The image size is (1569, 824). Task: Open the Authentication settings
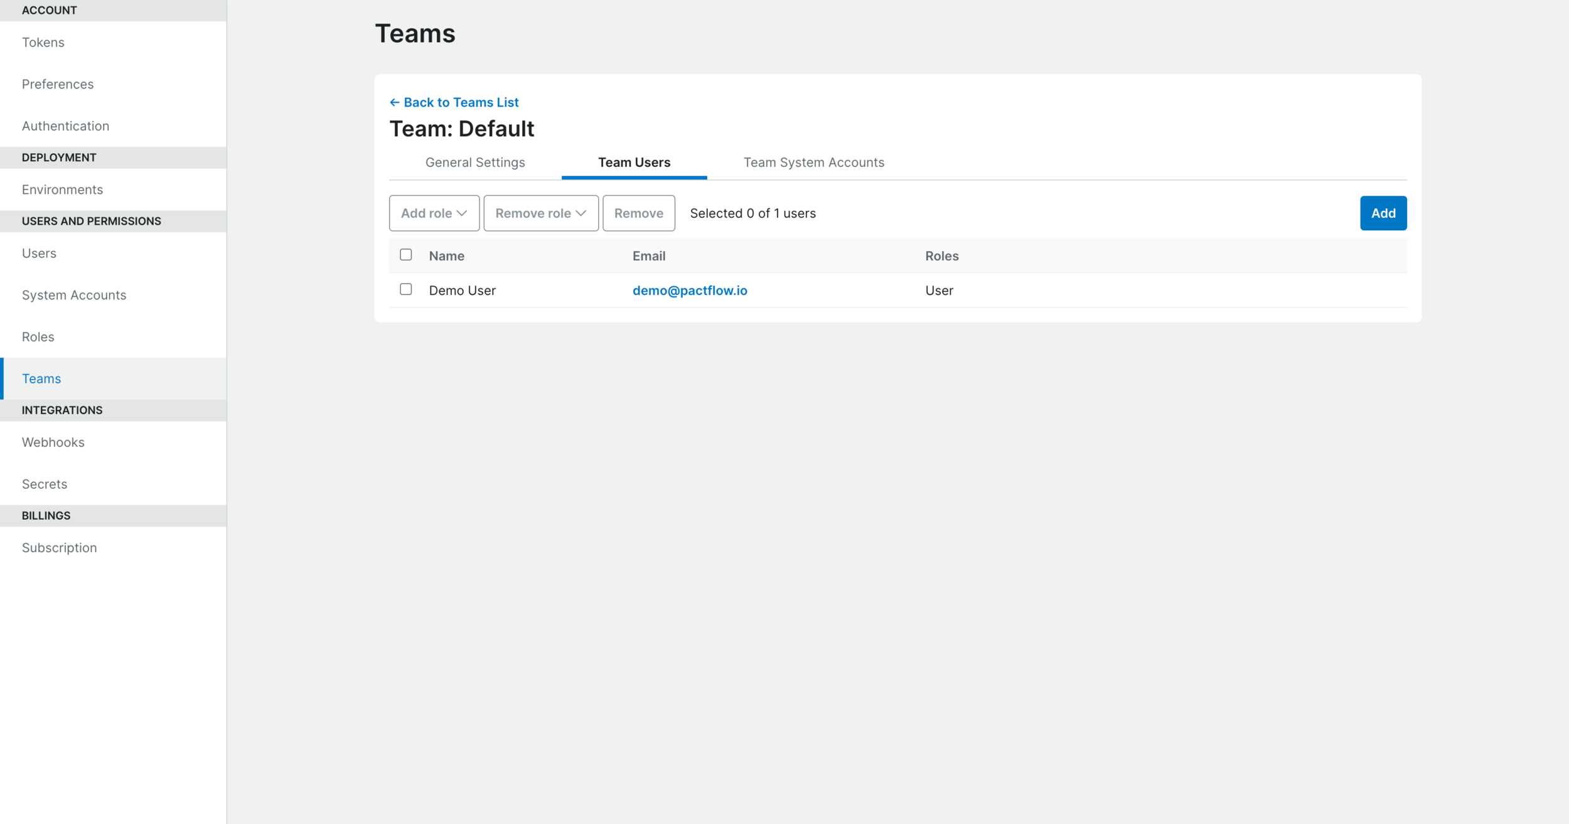point(65,126)
